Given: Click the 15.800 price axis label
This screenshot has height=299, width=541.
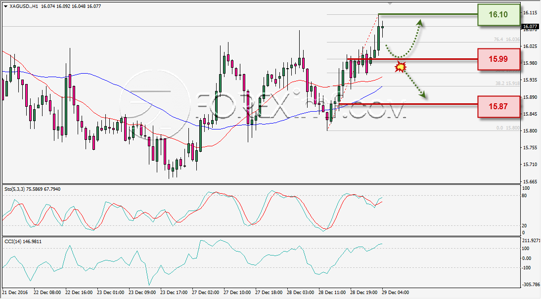Looking at the screenshot, I should pos(530,130).
